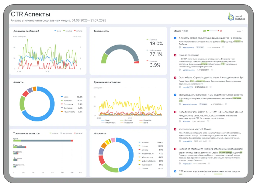This screenshot has width=260, height=186.
Task: Click avatar icon next to perodoZZZ0
Action: [180, 87]
